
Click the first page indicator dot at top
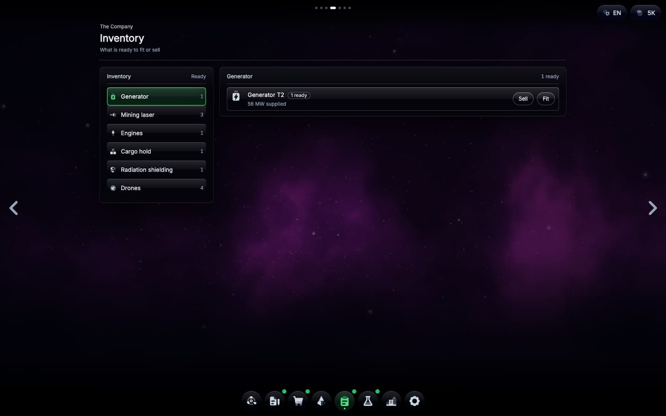point(316,8)
